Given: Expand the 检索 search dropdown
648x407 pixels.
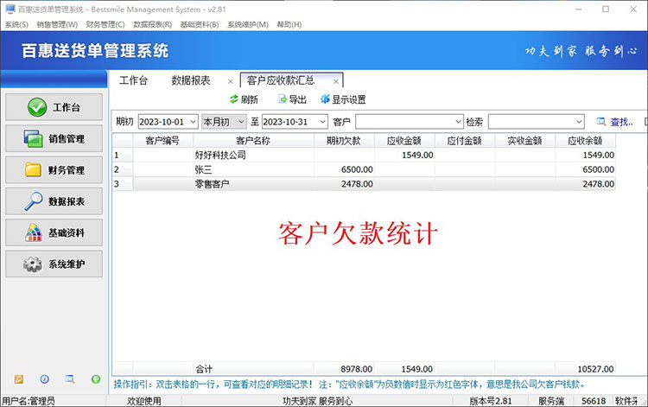Looking at the screenshot, I should pos(579,122).
